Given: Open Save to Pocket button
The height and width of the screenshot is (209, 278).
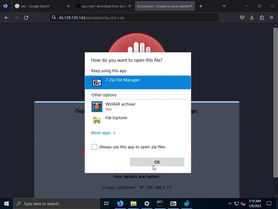Looking at the screenshot, I should (242, 17).
